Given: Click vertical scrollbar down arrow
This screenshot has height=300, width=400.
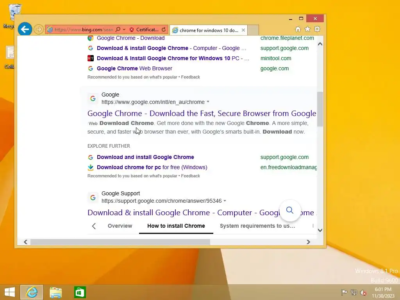Looking at the screenshot, I should [x=320, y=230].
